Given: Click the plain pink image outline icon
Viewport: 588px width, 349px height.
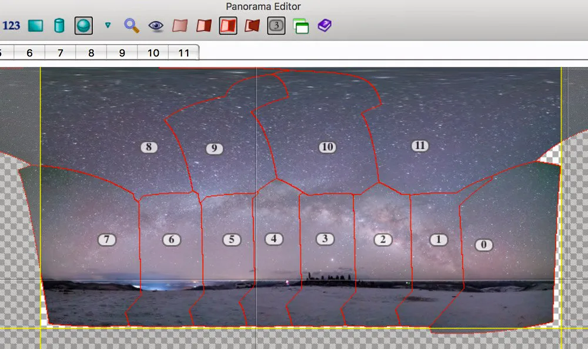Looking at the screenshot, I should point(180,26).
